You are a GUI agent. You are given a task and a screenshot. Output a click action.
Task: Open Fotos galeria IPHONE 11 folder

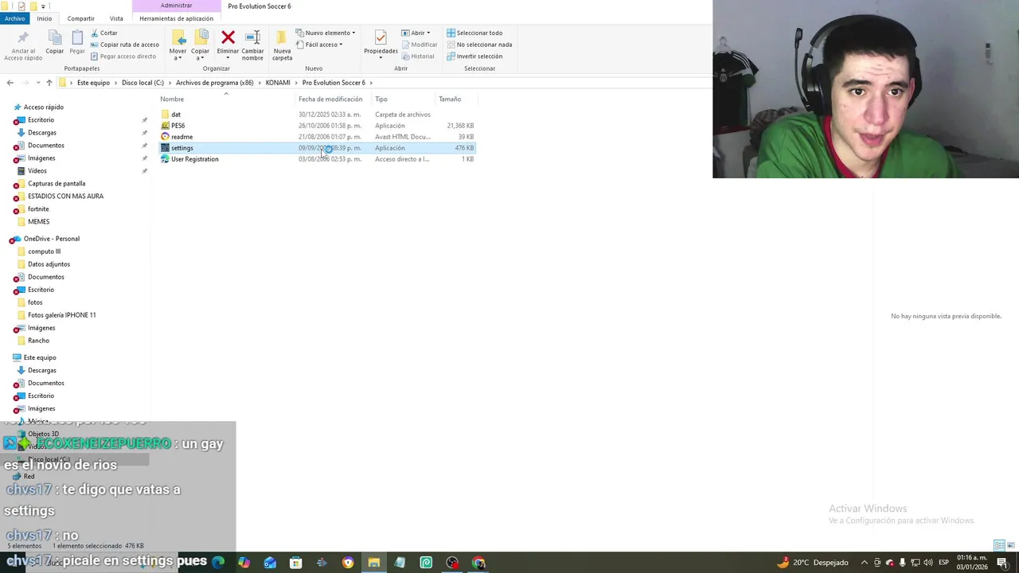(x=61, y=315)
